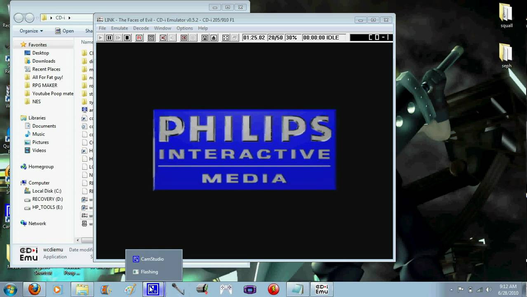Click the greyed-out windows icon in the toolbar
527x297 pixels.
[235, 38]
